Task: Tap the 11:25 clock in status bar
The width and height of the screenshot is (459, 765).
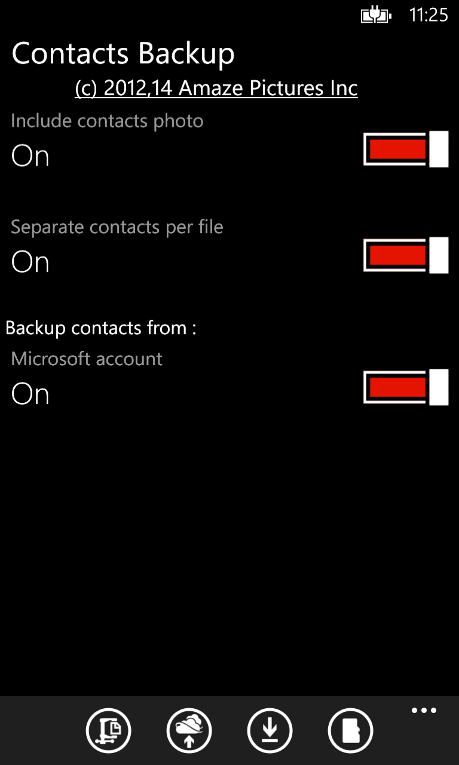Action: 429,15
